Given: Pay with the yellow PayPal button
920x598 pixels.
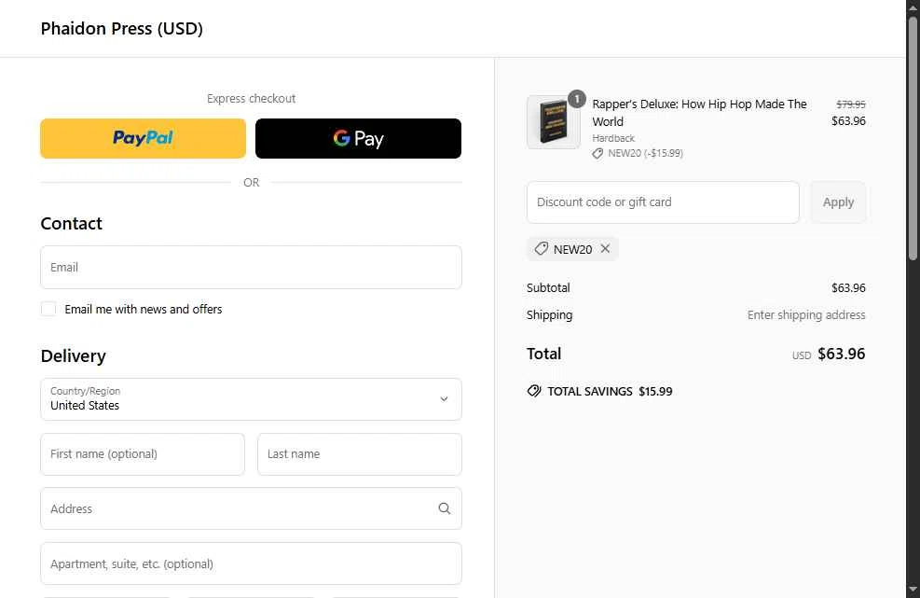Looking at the screenshot, I should 144,139.
